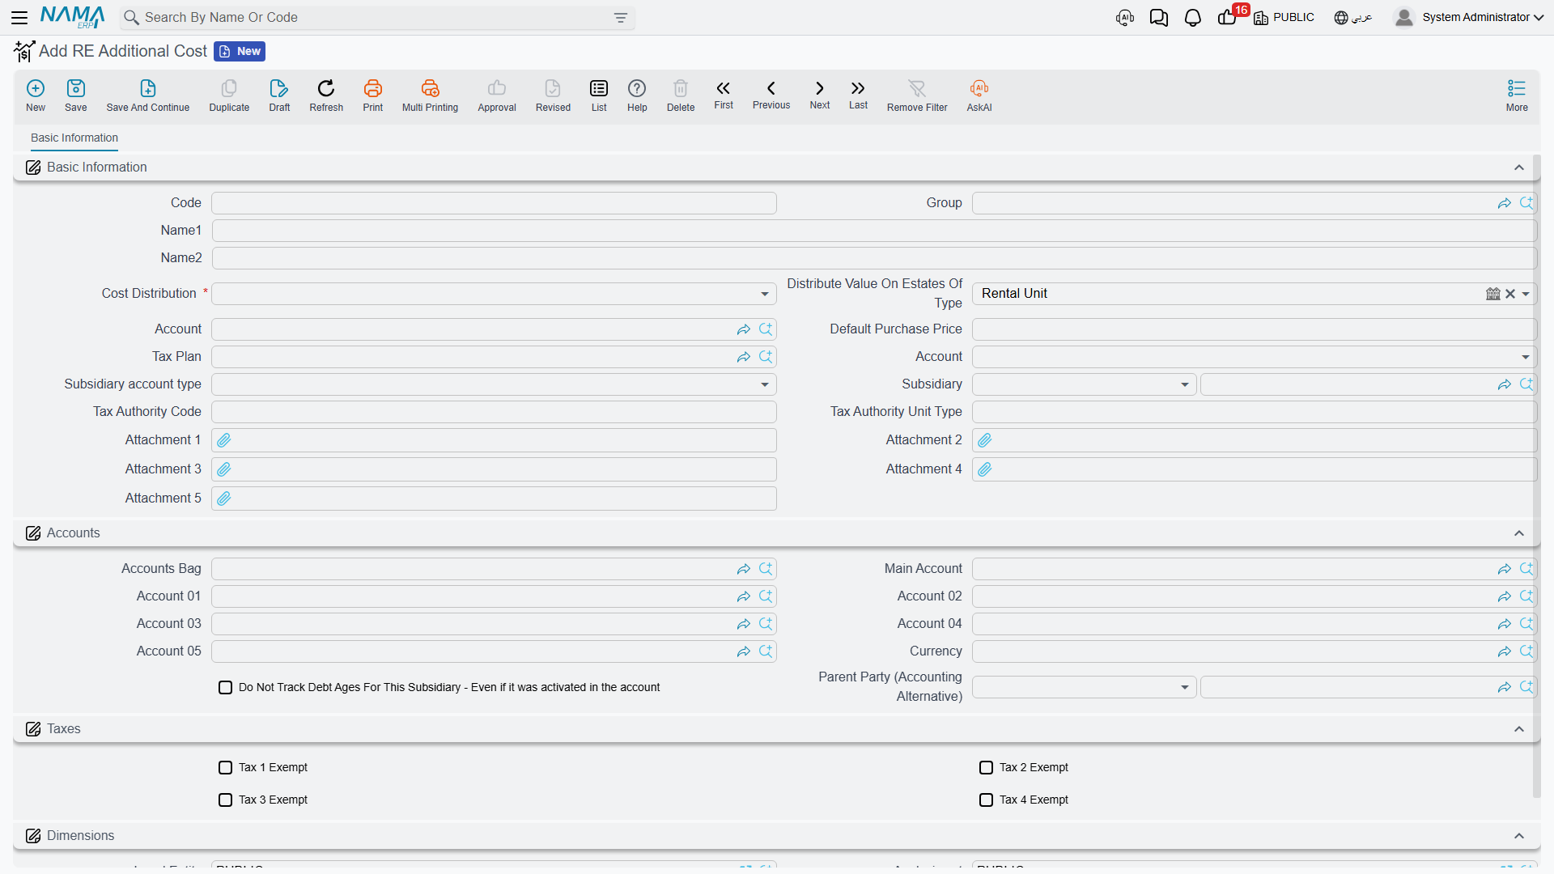The width and height of the screenshot is (1554, 874).
Task: Open the notifications bell
Action: coord(1193,18)
